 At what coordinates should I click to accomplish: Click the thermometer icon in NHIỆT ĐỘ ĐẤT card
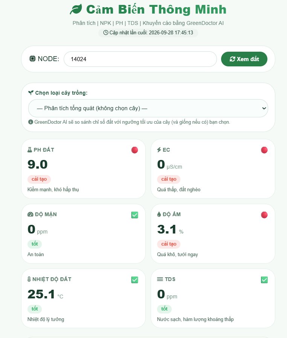[x=29, y=279]
